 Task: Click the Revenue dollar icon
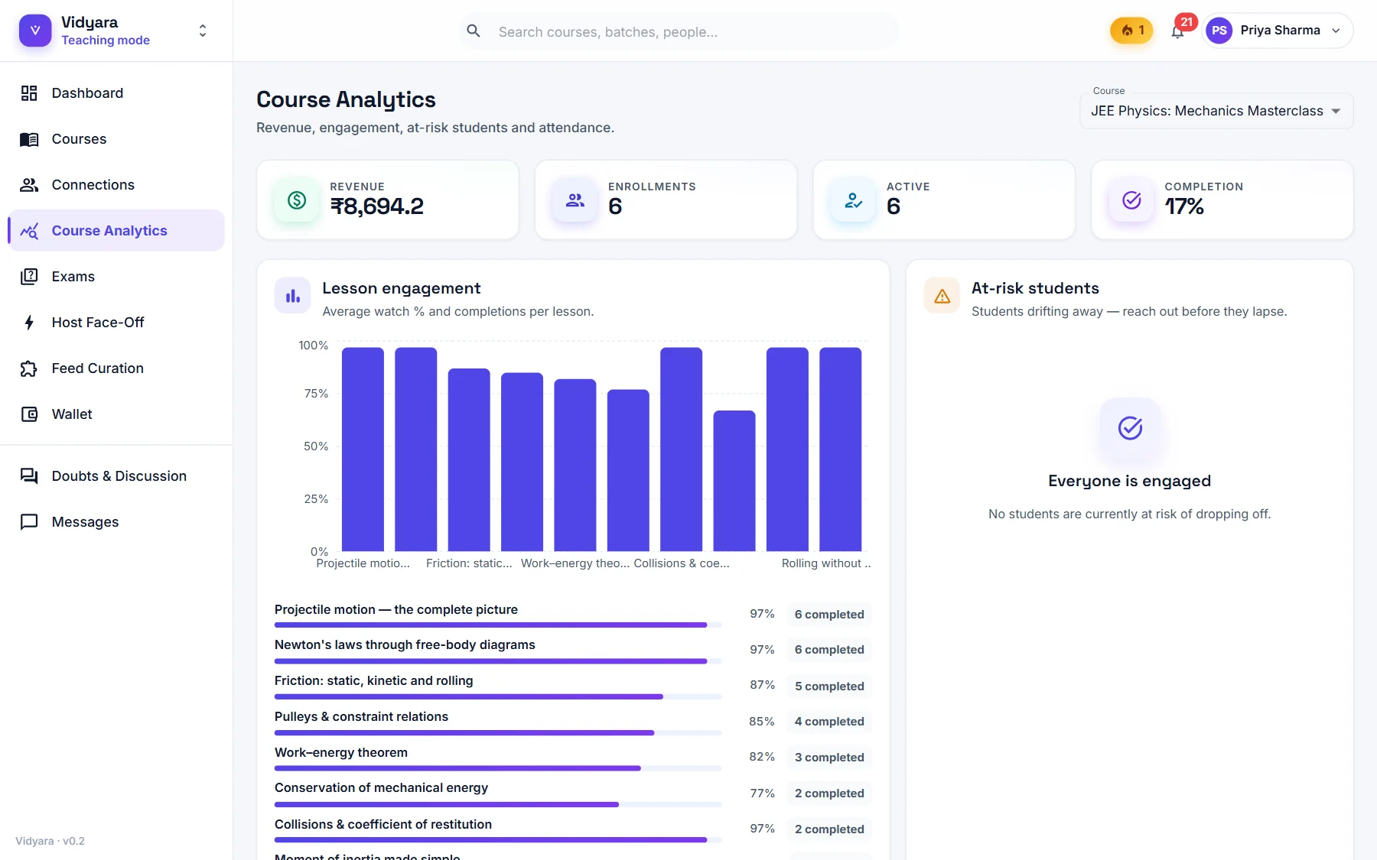coord(297,200)
